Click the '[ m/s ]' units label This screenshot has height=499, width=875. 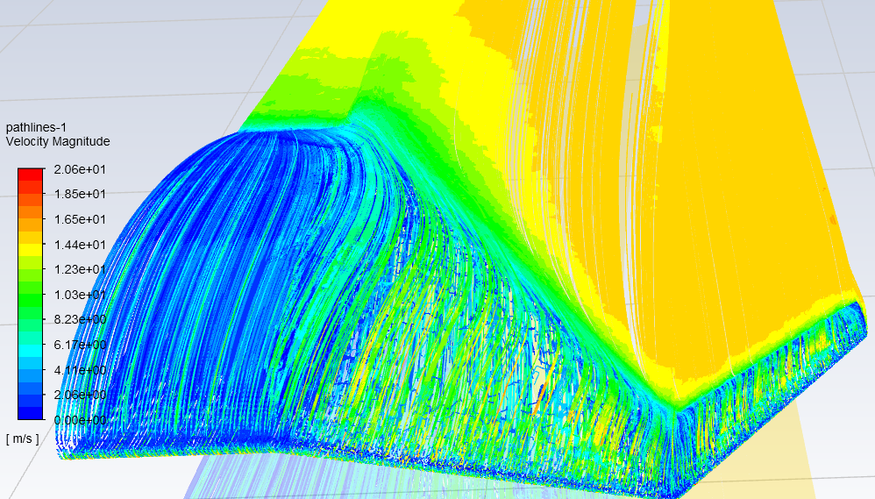[22, 438]
